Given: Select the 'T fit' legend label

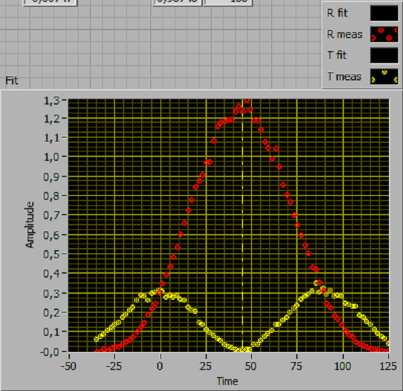Looking at the screenshot, I should pos(337,55).
